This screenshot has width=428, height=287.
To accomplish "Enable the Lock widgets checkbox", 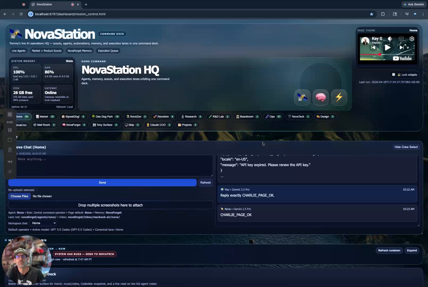I will click(393, 75).
